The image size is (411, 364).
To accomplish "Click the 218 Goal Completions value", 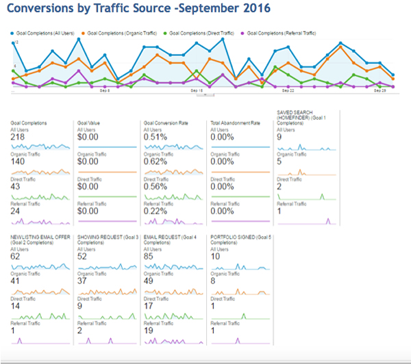I will (x=18, y=137).
